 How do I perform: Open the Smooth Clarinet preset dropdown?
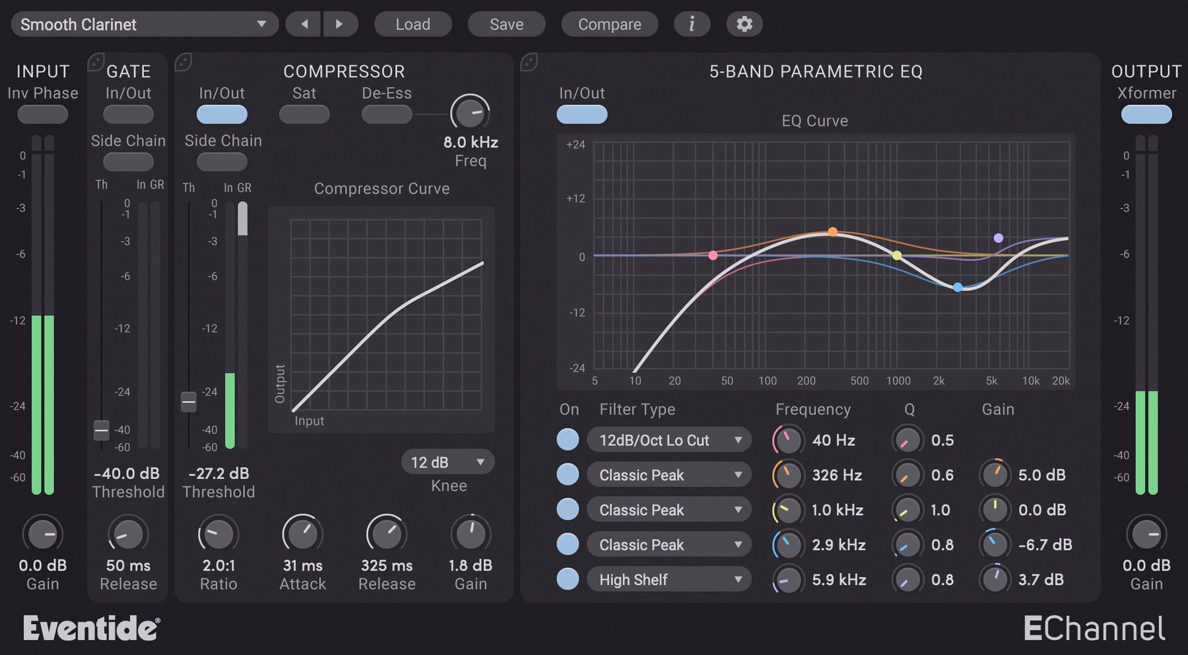click(145, 24)
